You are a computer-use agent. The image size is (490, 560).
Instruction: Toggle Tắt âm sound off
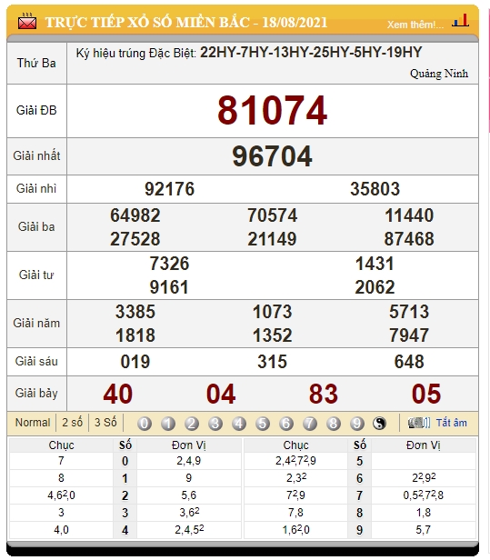click(x=452, y=423)
